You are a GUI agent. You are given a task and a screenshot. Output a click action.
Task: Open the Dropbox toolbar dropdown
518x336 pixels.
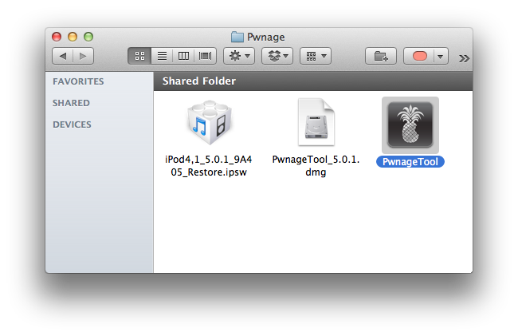[277, 57]
